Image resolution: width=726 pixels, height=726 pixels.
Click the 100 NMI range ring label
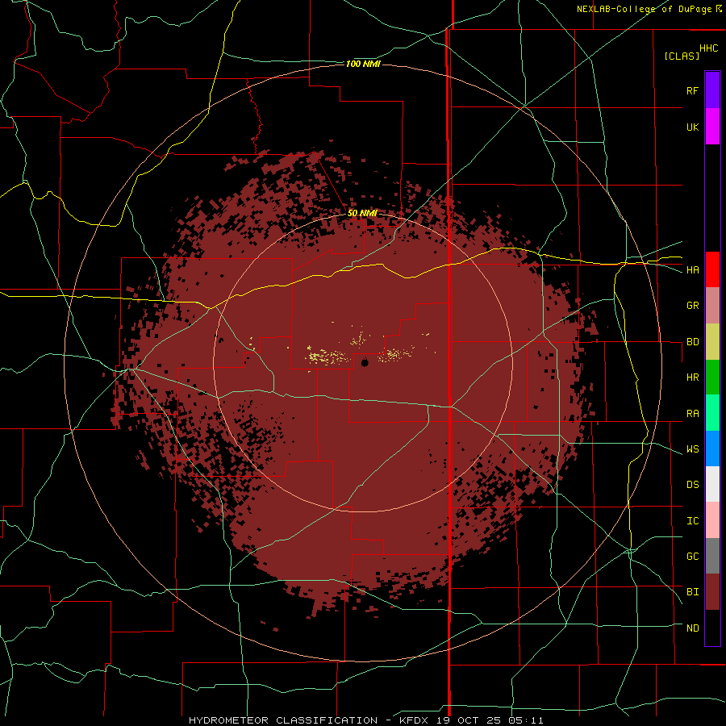[x=363, y=64]
